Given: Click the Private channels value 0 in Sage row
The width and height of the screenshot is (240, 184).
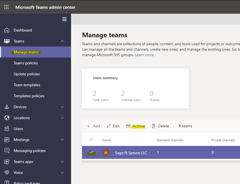Looking at the screenshot, I should pos(213,153).
